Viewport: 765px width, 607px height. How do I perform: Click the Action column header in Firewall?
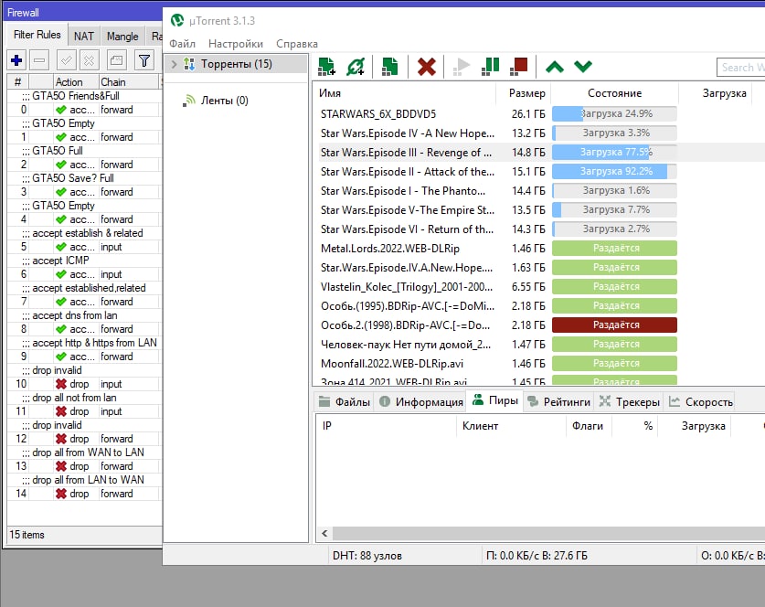click(76, 82)
